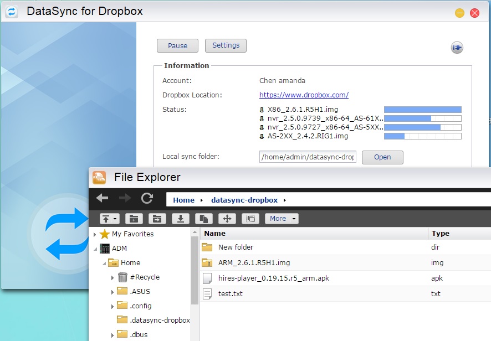Click the .ASUS folder icon
This screenshot has height=341, width=491.
click(x=122, y=291)
